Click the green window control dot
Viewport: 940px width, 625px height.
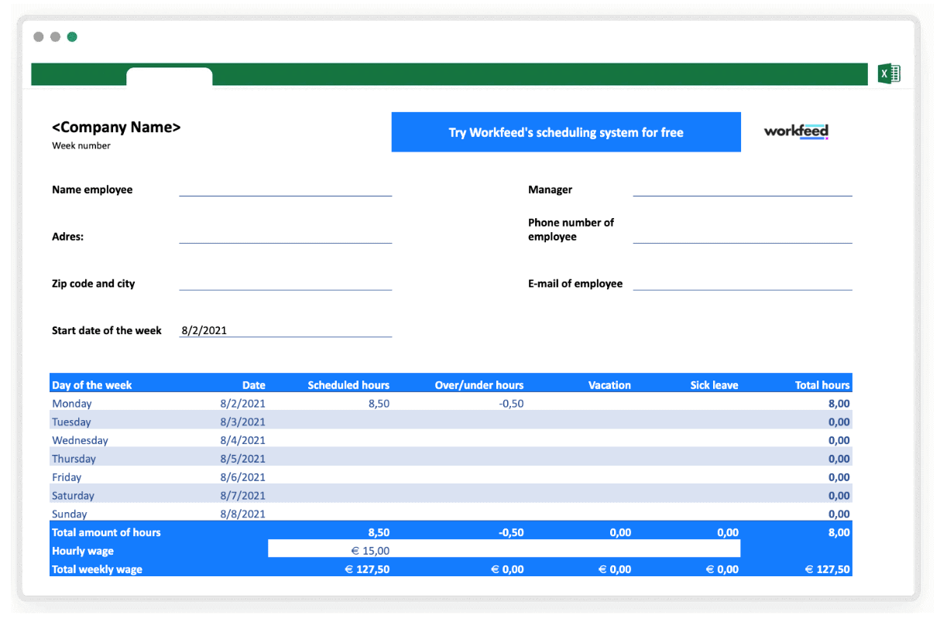72,37
